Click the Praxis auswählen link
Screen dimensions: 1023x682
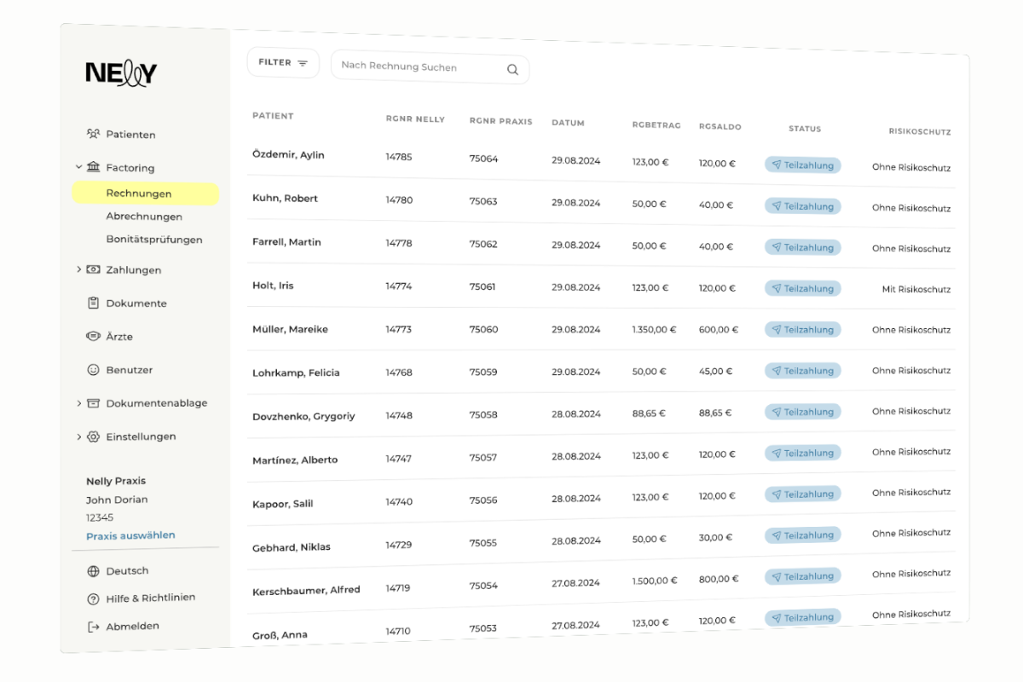[x=130, y=535]
